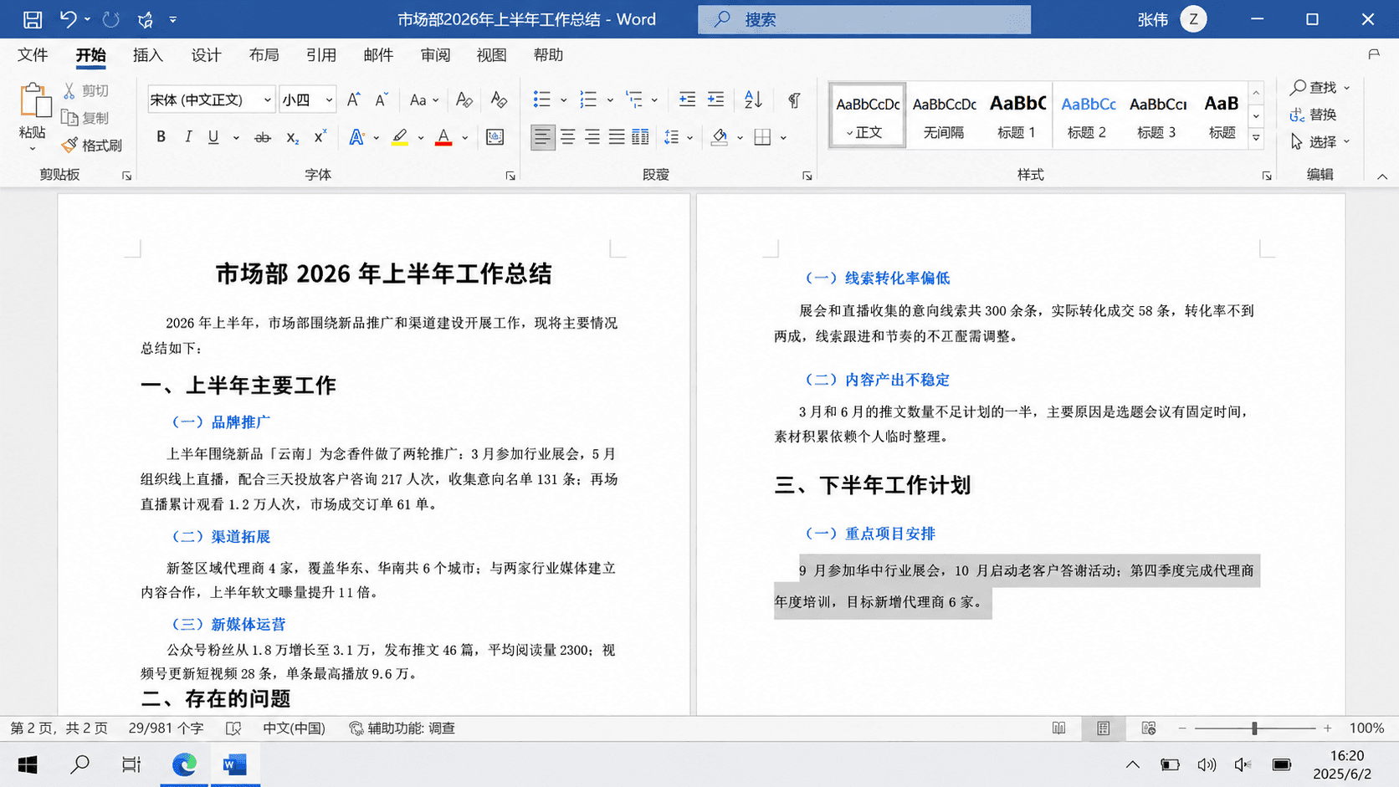Viewport: 1399px width, 787px height.
Task: Click 替换 to replace text
Action: [1314, 115]
